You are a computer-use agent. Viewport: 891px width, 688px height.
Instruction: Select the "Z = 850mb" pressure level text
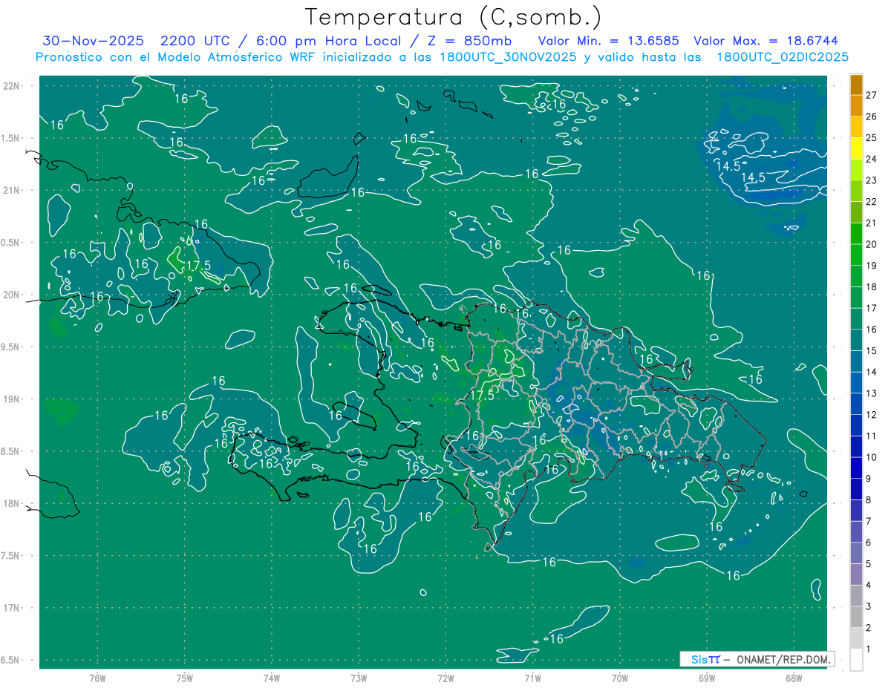pyautogui.click(x=469, y=41)
